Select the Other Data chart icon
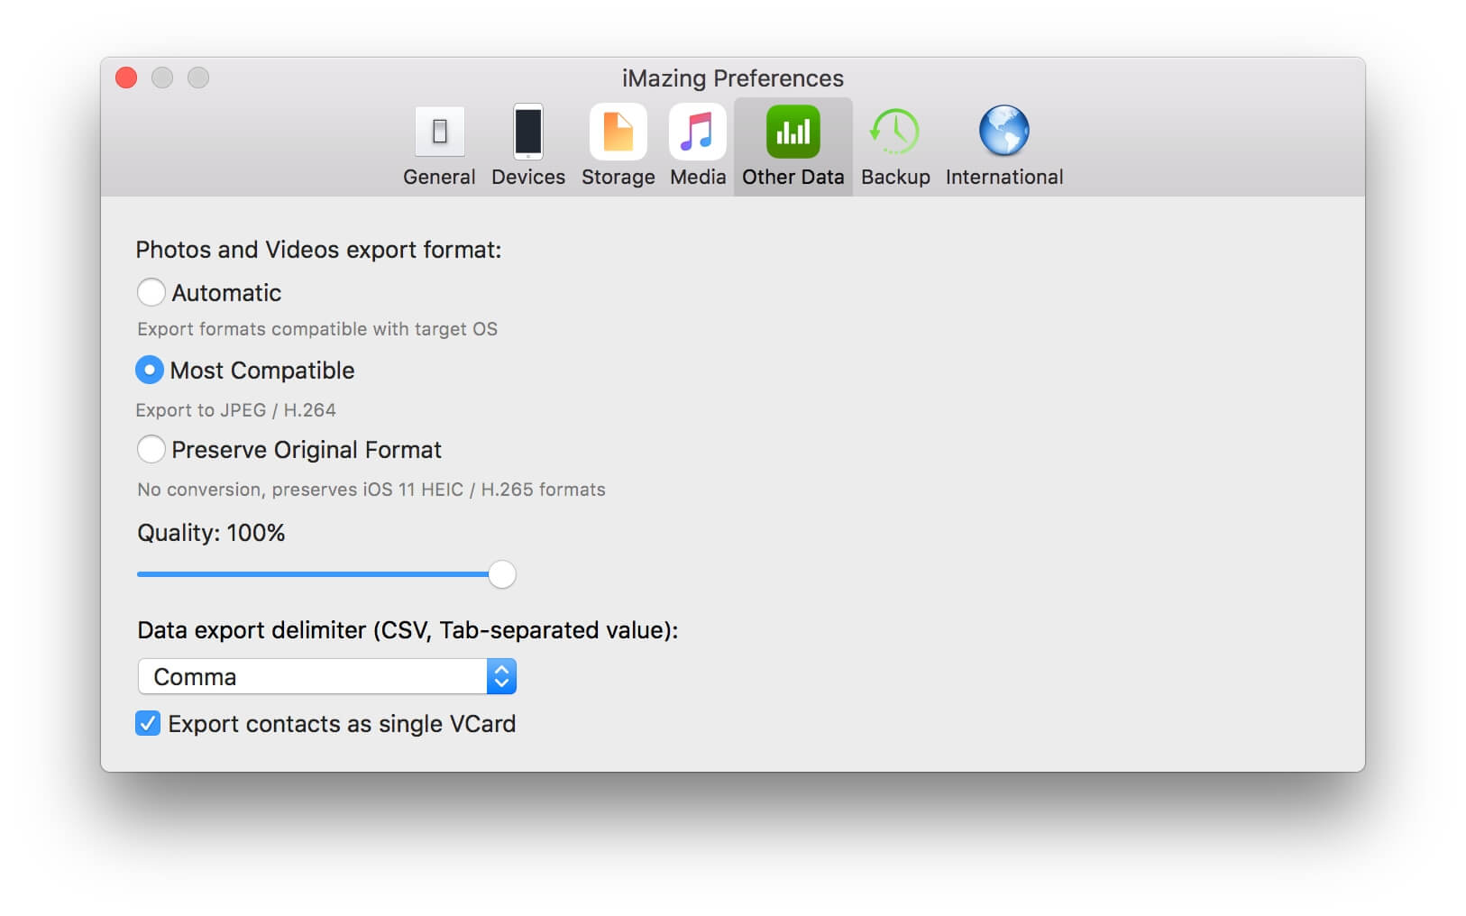This screenshot has height=916, width=1466. (793, 132)
